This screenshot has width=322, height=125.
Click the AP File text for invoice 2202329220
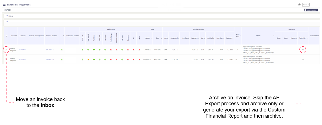point(258,50)
